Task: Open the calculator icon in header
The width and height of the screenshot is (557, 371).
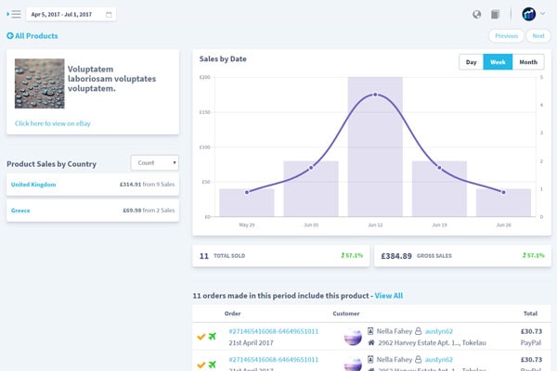Action: [x=495, y=14]
